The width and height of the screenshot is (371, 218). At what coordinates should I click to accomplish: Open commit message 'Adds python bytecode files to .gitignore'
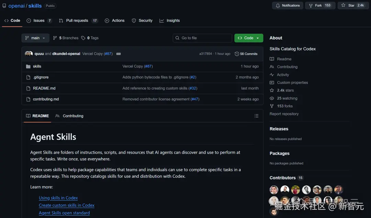156,77
